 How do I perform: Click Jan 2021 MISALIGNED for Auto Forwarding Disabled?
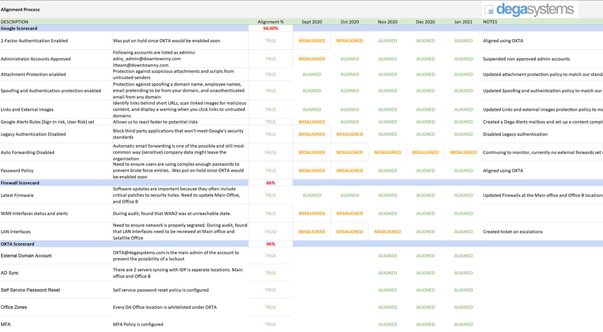pyautogui.click(x=463, y=152)
